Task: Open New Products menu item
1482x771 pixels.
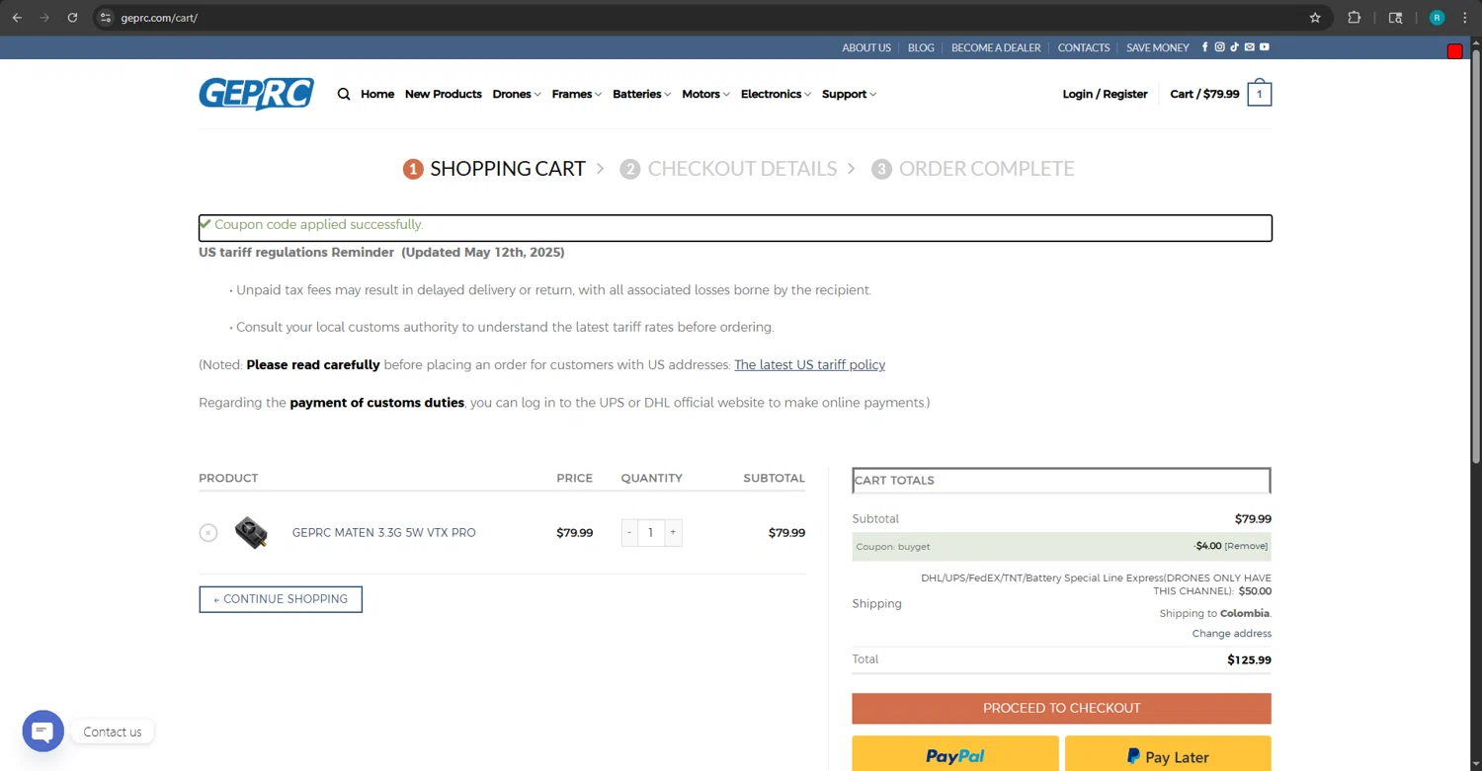Action: (444, 94)
